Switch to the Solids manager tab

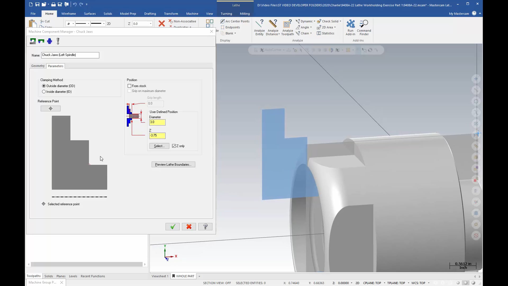(49, 276)
